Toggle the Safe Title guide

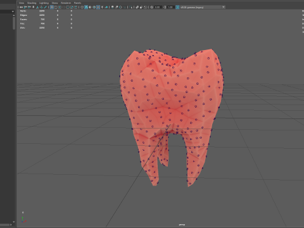click(75, 7)
